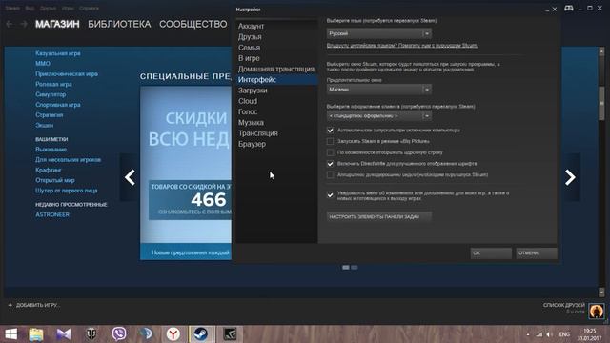The height and width of the screenshot is (343, 610).
Task: Close the Настройки settings dialog
Action: [555, 10]
